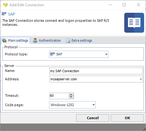Increase Timeout with the up arrow
Viewport: 146px width, 131px height.
pyautogui.click(x=71, y=95)
